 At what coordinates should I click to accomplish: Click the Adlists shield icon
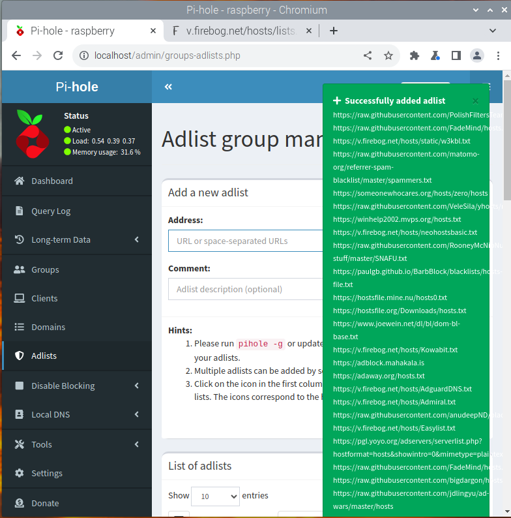19,356
